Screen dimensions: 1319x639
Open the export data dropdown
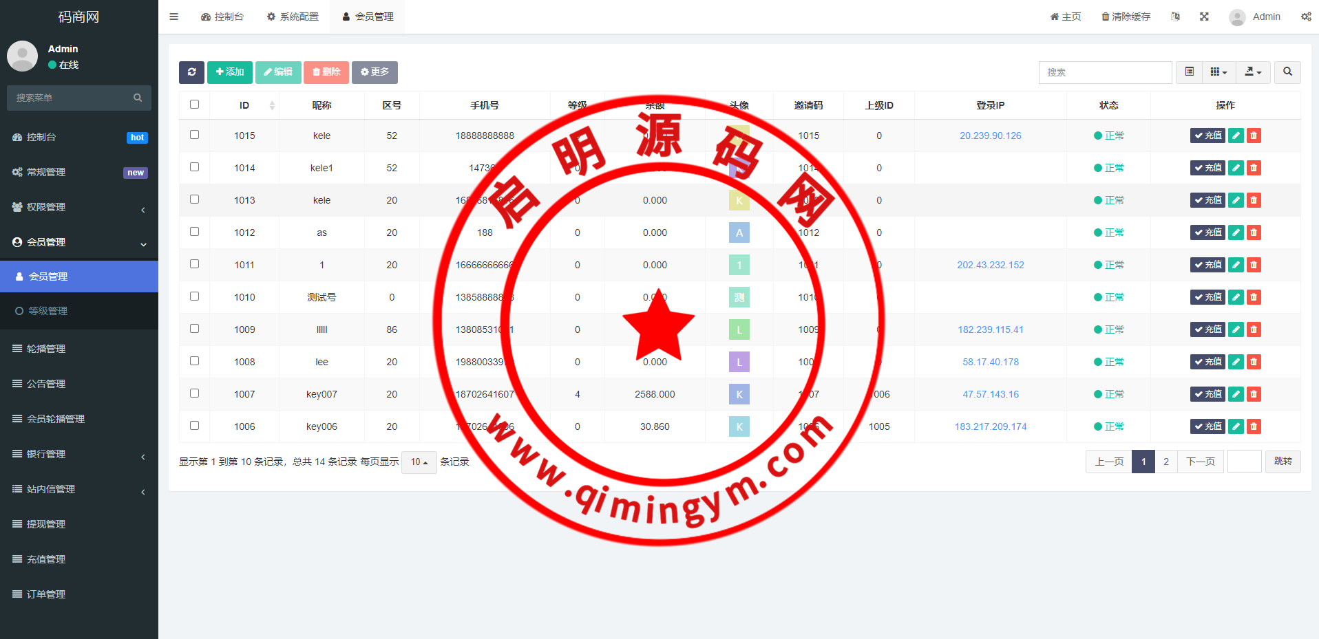(x=1253, y=72)
